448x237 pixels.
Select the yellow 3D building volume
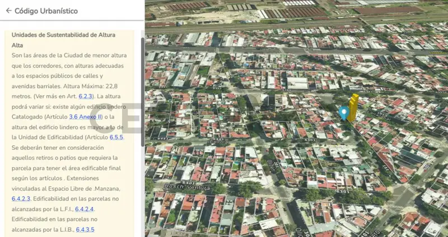click(353, 107)
